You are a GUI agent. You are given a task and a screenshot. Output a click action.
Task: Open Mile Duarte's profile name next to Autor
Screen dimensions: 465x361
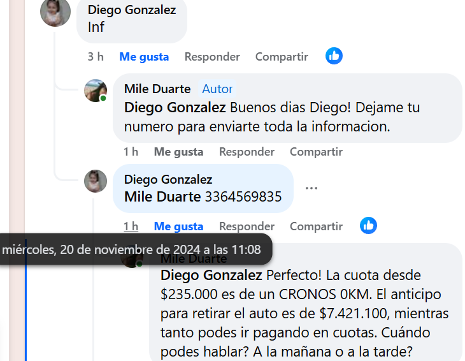coord(157,89)
